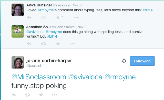Image resolution: width=164 pixels, height=100 pixels.
Task: Open Aviva Dunsiger's profile picture
Action: (18, 10)
